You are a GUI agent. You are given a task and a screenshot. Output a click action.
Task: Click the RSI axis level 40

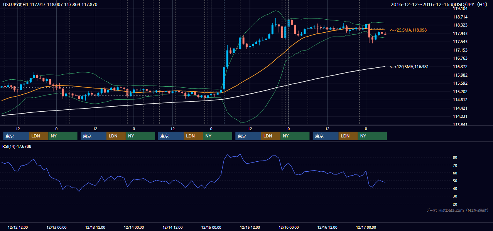click(455, 188)
